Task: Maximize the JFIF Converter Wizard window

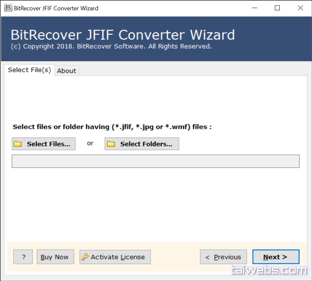Action: pos(277,8)
